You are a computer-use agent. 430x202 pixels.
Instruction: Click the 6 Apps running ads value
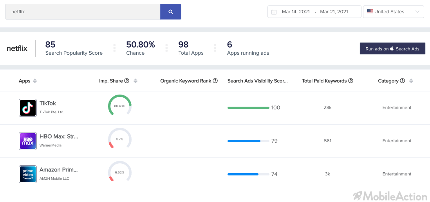coord(229,44)
